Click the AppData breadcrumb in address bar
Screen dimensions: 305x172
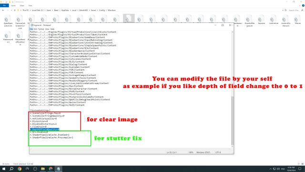click(x=65, y=10)
